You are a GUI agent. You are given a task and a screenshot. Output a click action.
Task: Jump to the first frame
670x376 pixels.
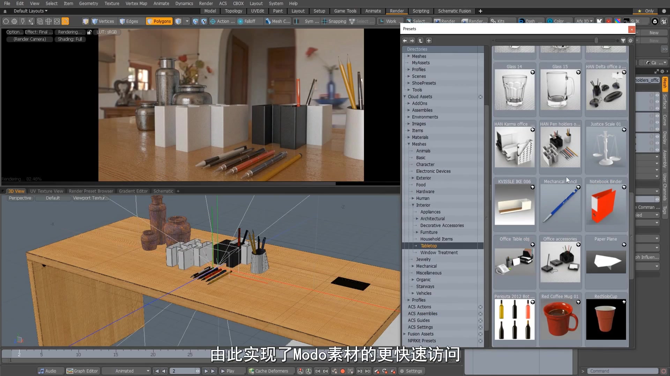(x=156, y=371)
